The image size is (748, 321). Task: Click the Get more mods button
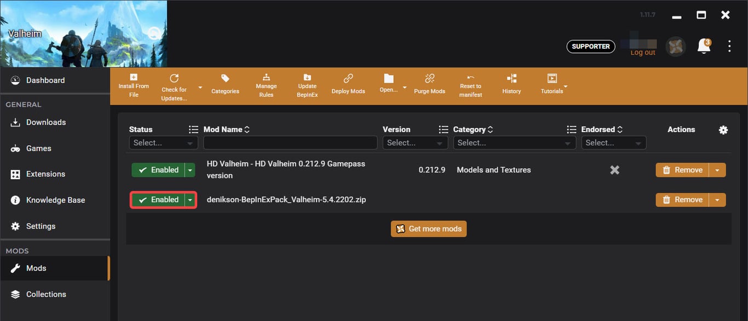click(428, 228)
